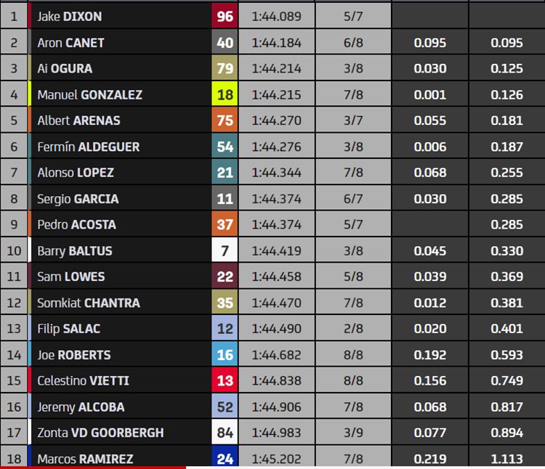Click the white number 7 badge
The image size is (545, 469).
point(225,250)
